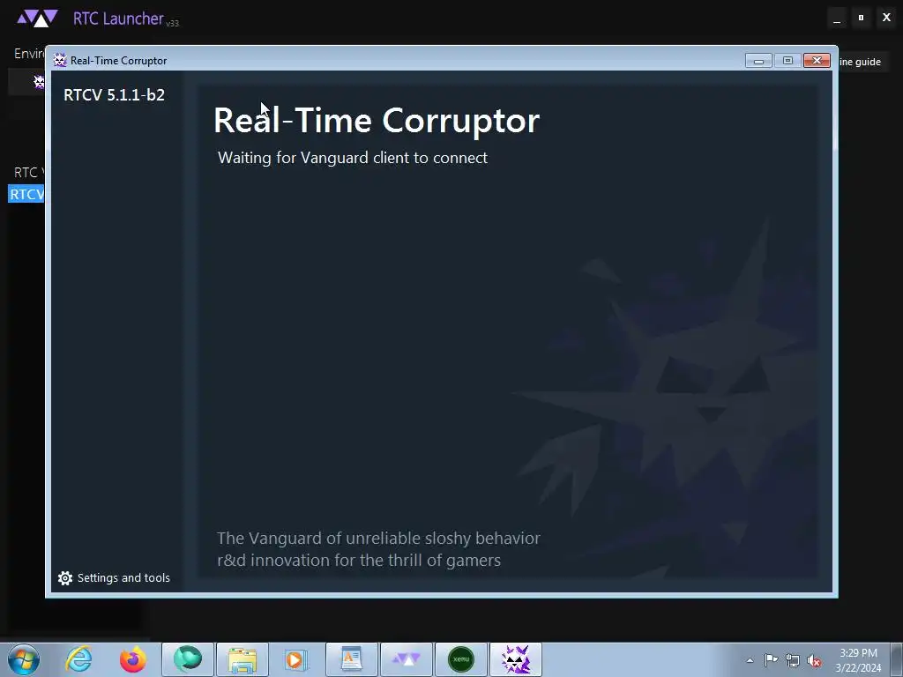Launch Internet Explorer from taskbar
This screenshot has width=903, height=677.
[78, 659]
